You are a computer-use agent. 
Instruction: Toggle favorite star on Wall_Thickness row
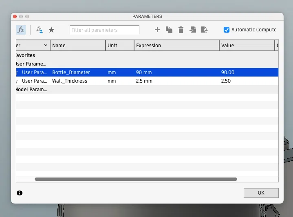click(x=17, y=81)
